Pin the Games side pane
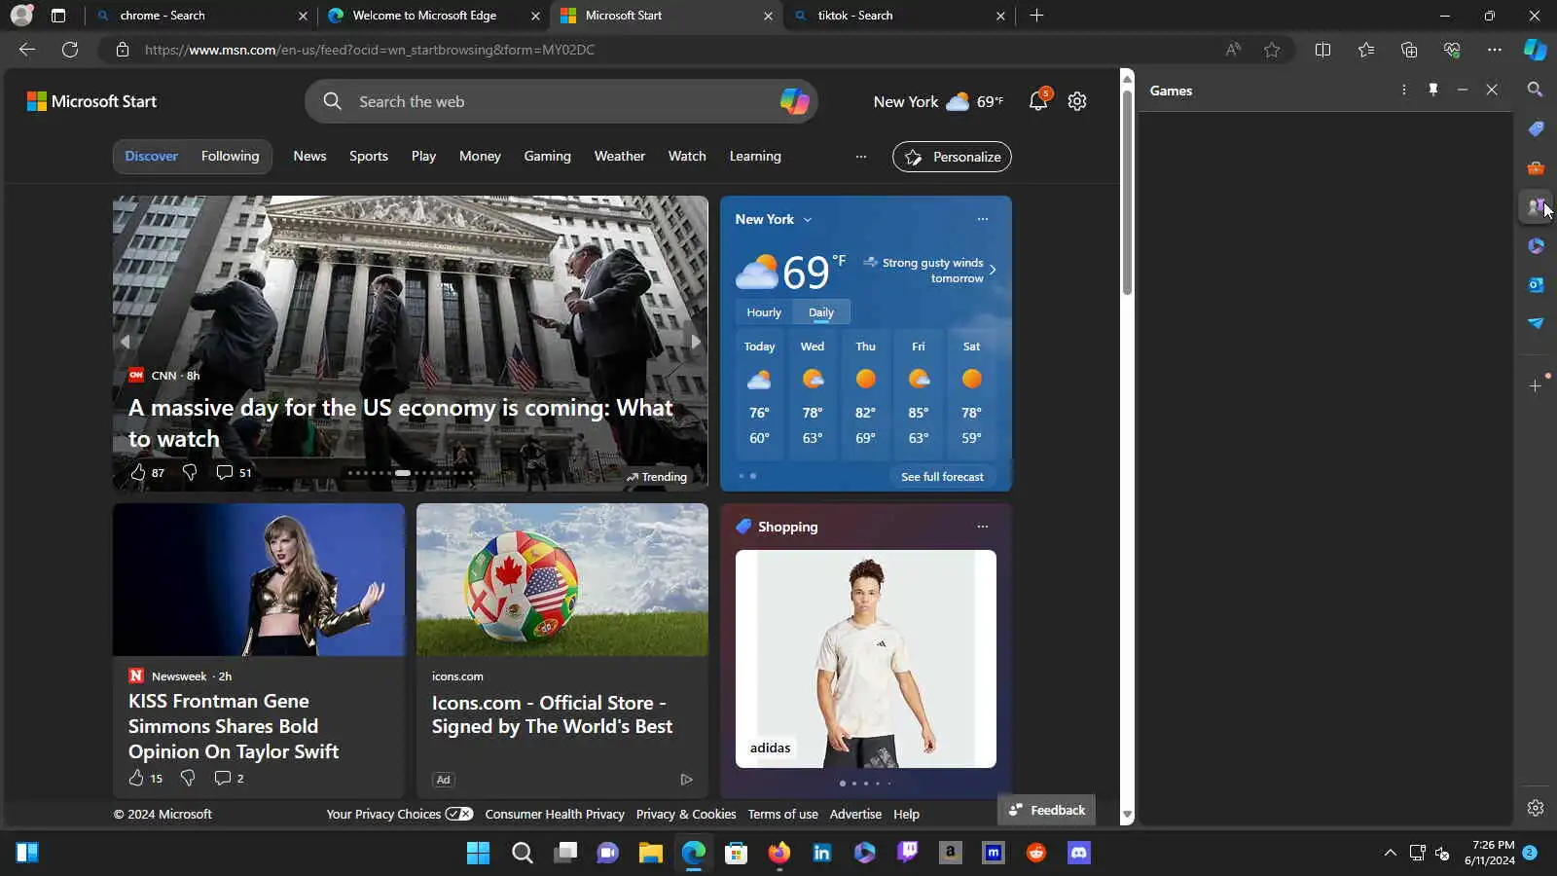 click(1432, 90)
